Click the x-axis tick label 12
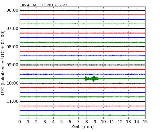The width and height of the screenshot is (165, 132). click(x=120, y=122)
